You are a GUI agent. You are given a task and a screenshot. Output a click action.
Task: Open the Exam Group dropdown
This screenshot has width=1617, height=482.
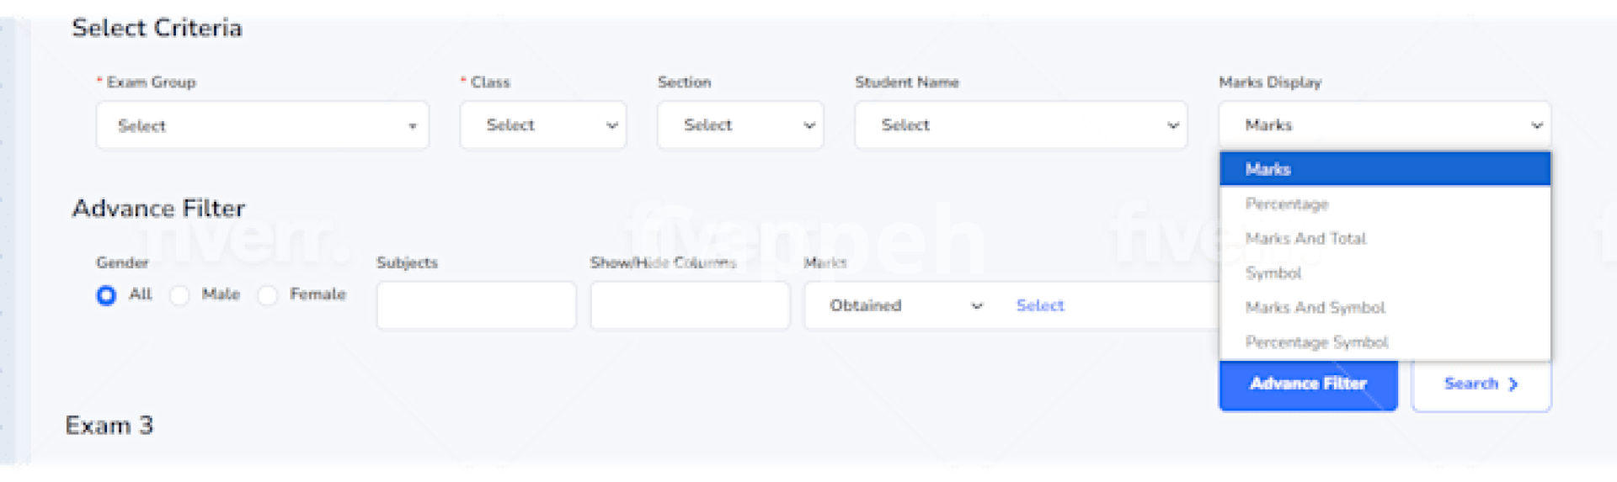tap(262, 126)
